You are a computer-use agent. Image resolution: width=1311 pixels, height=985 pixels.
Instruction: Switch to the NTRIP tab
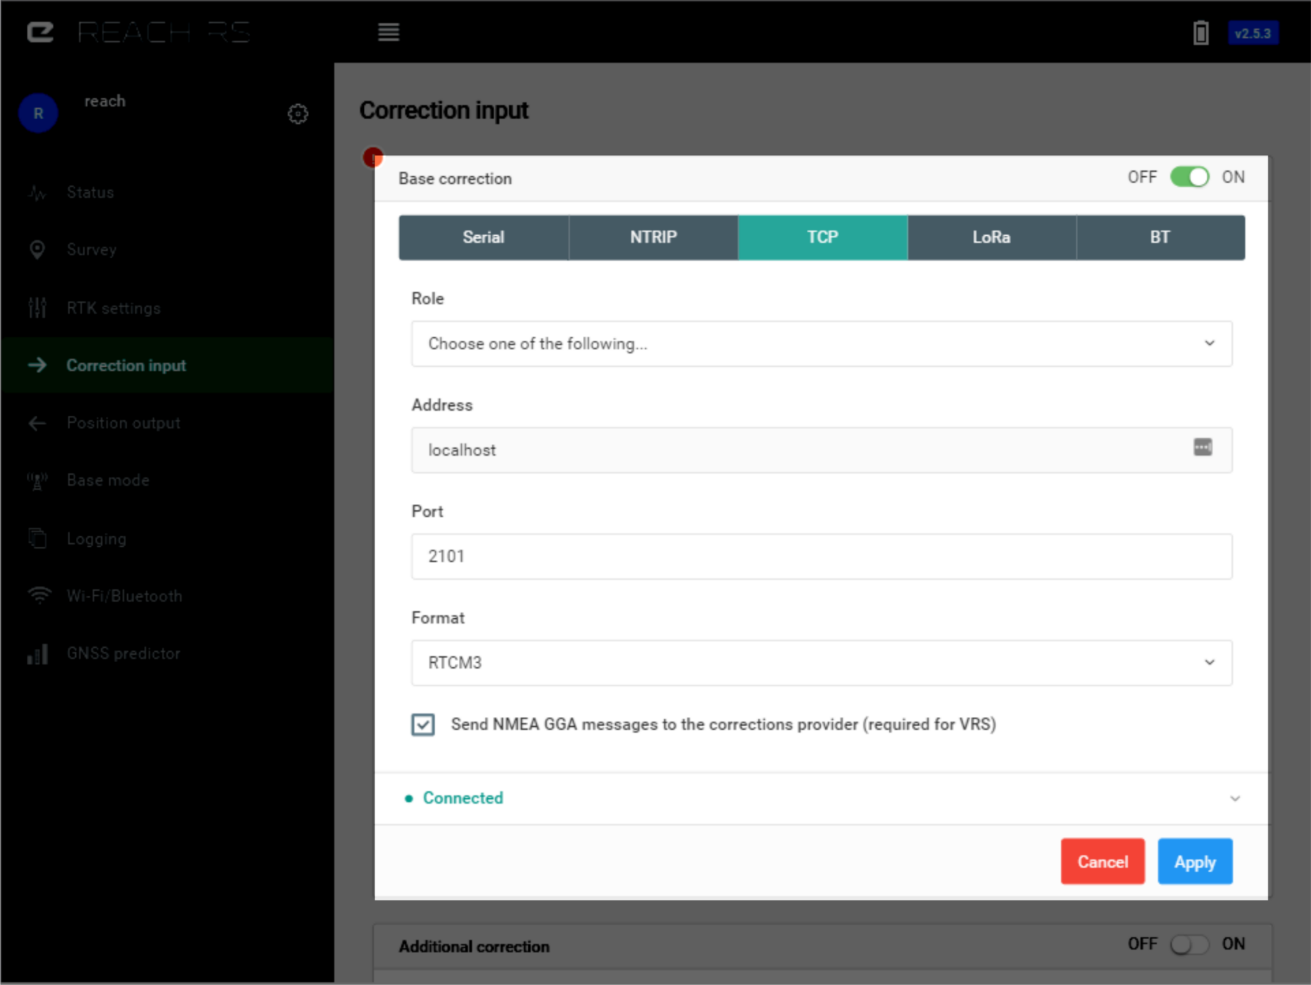(653, 237)
